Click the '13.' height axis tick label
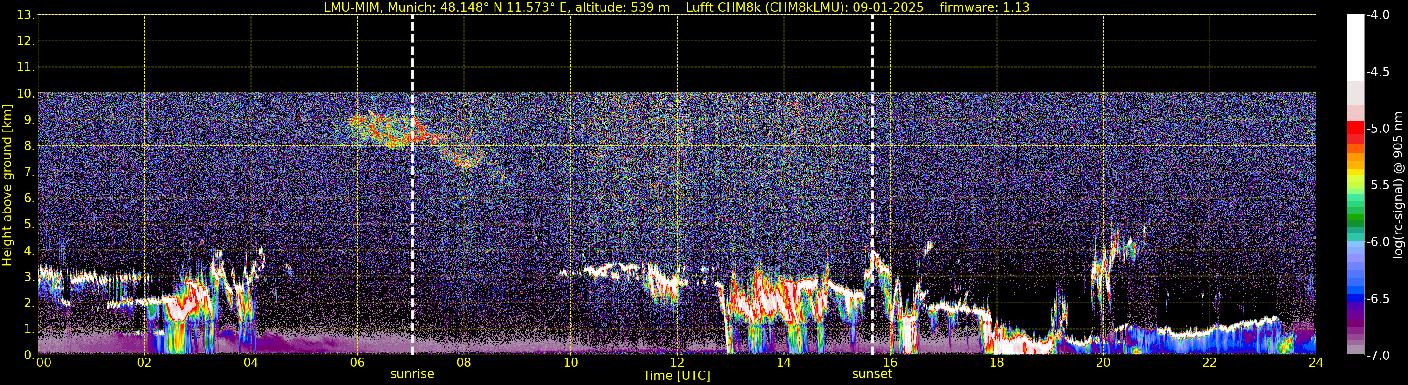The height and width of the screenshot is (385, 1408). (x=25, y=15)
